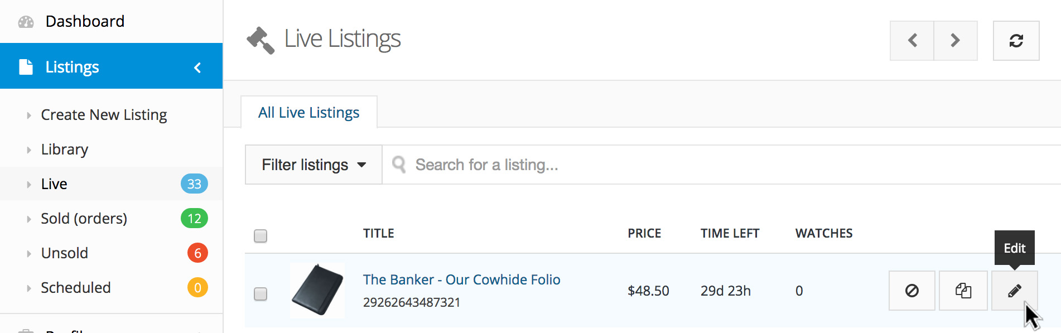Toggle the select-all checkbox in table header
Image resolution: width=1061 pixels, height=333 pixels.
(261, 236)
